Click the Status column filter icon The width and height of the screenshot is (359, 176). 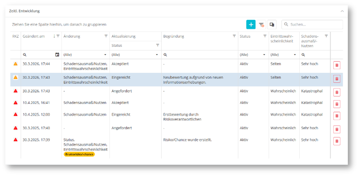coord(265,36)
